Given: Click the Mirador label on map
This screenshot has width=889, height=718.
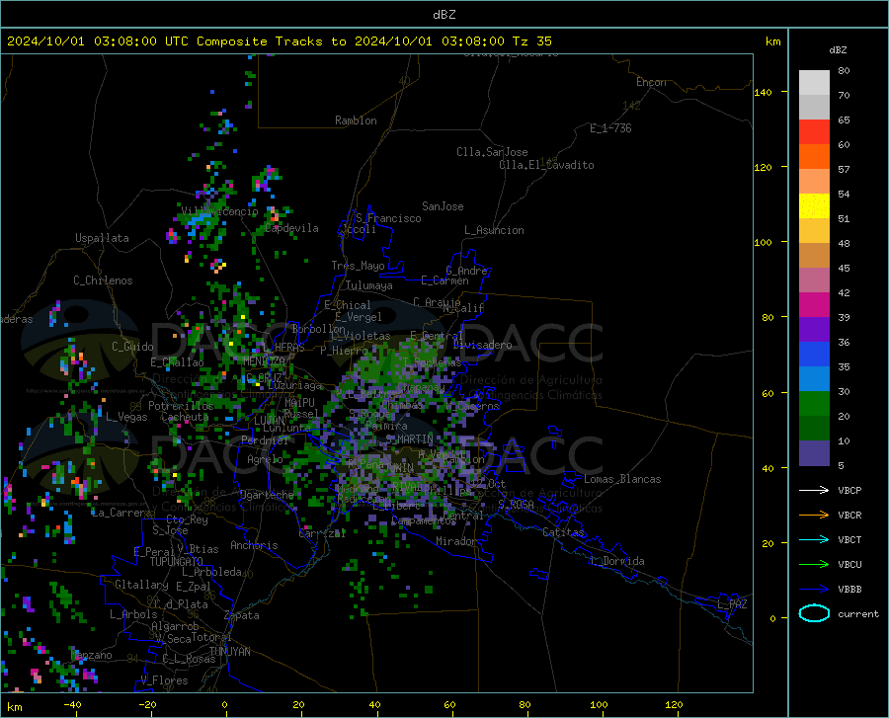Looking at the screenshot, I should tap(456, 541).
